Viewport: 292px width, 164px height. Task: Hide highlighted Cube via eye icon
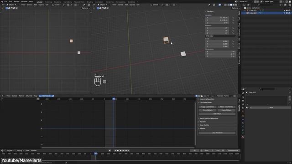tap(287, 13)
